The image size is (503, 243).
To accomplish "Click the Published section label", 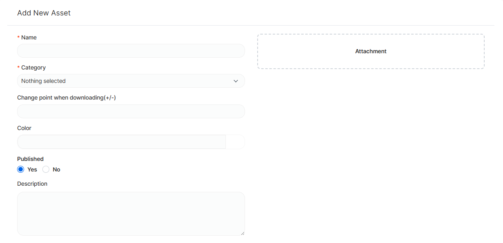I will (30, 159).
